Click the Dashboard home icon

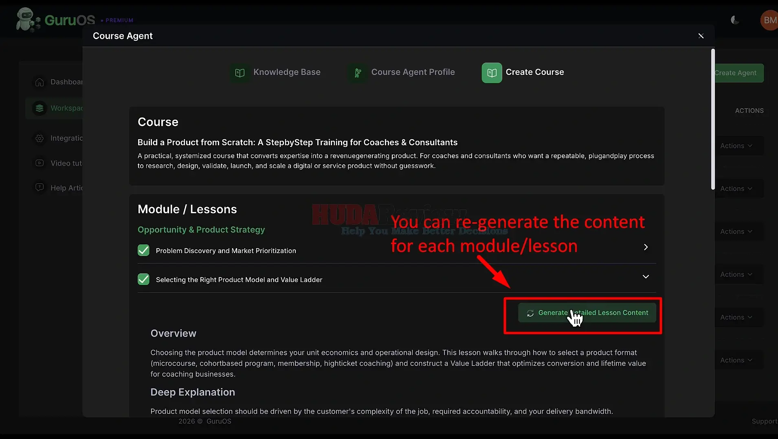point(40,82)
